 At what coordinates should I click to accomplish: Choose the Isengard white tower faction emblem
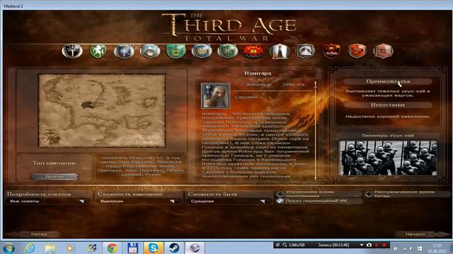coord(280,52)
